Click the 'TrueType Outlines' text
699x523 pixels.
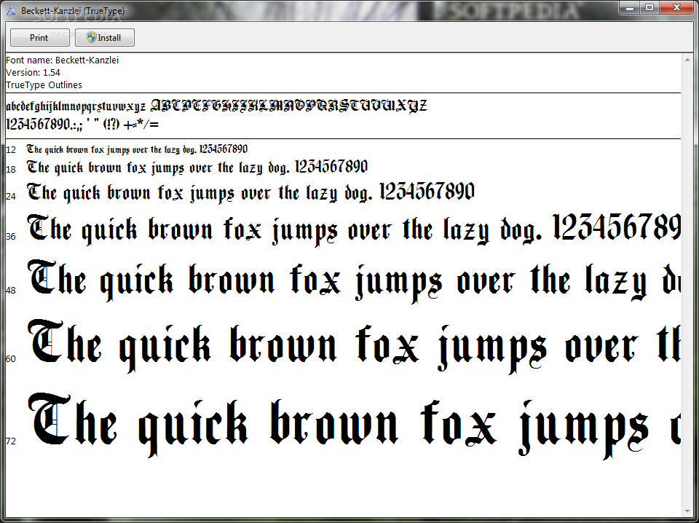pos(44,84)
